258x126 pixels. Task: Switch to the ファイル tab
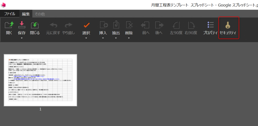[10, 14]
